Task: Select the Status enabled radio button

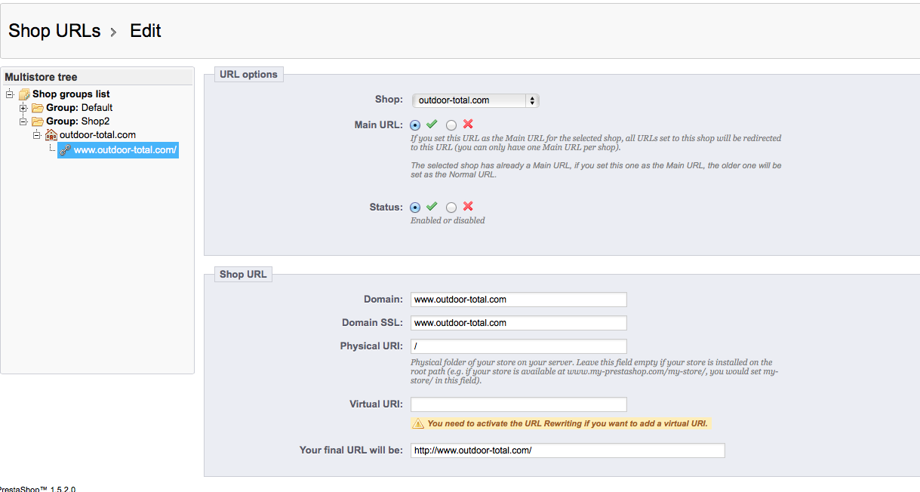Action: [x=416, y=207]
